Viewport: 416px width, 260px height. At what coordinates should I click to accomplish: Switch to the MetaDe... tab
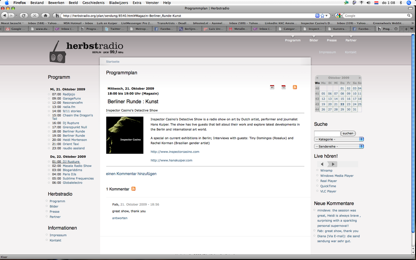click(x=239, y=29)
